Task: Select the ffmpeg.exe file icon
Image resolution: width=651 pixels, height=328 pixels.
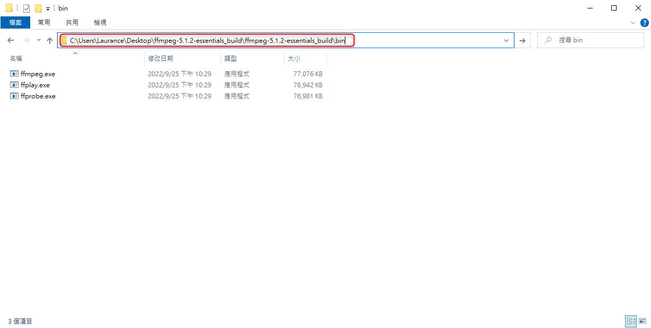Action: pos(14,74)
